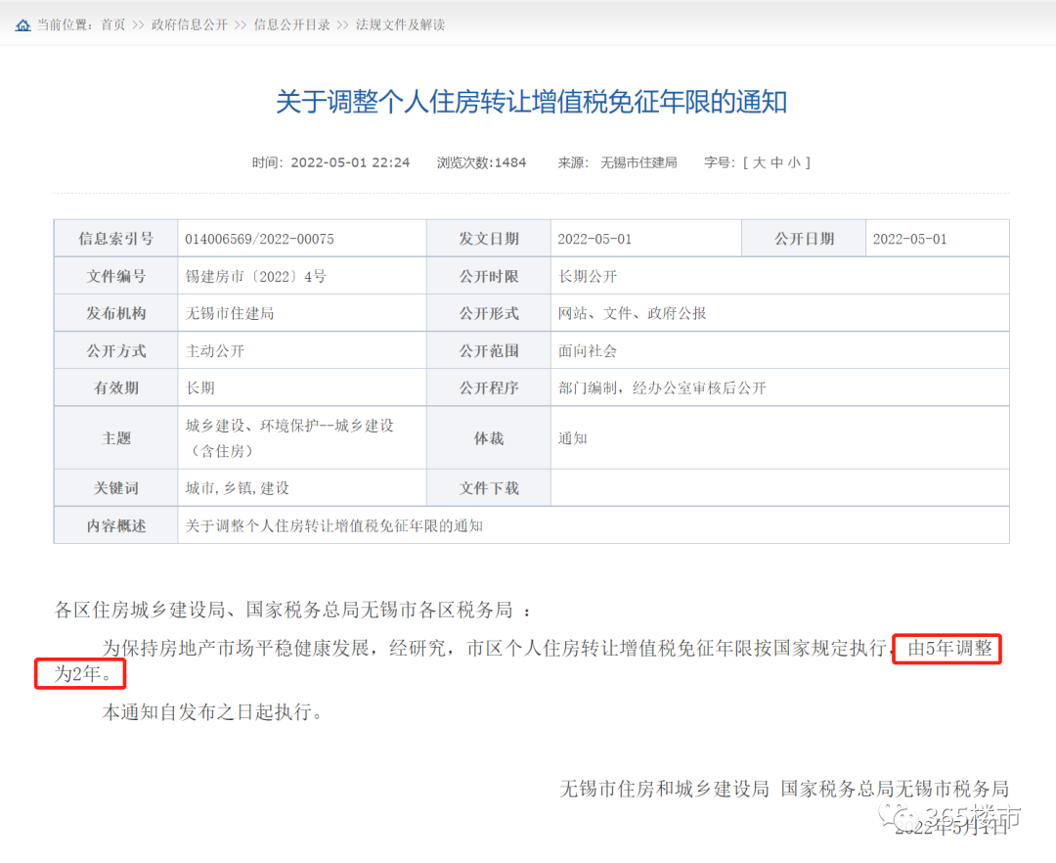Click the 文件下载 label cell
The height and width of the screenshot is (863, 1056).
(x=489, y=488)
